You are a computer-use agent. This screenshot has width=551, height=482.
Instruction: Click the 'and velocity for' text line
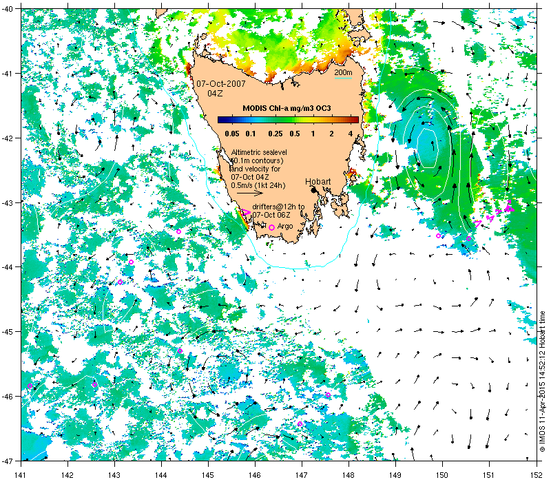[x=256, y=169]
